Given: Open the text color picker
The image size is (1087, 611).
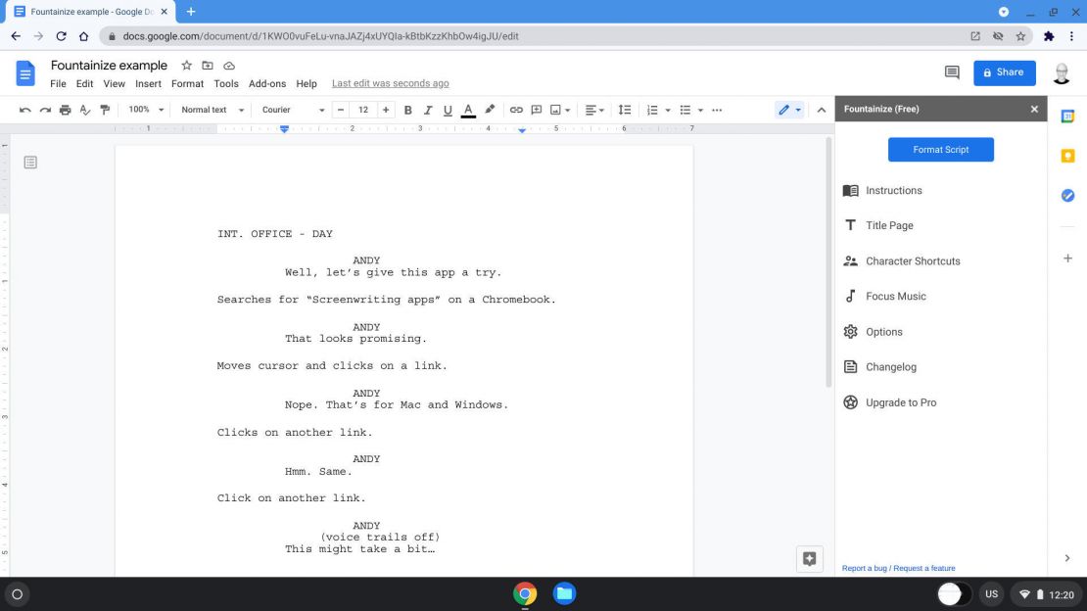Looking at the screenshot, I should (x=468, y=110).
